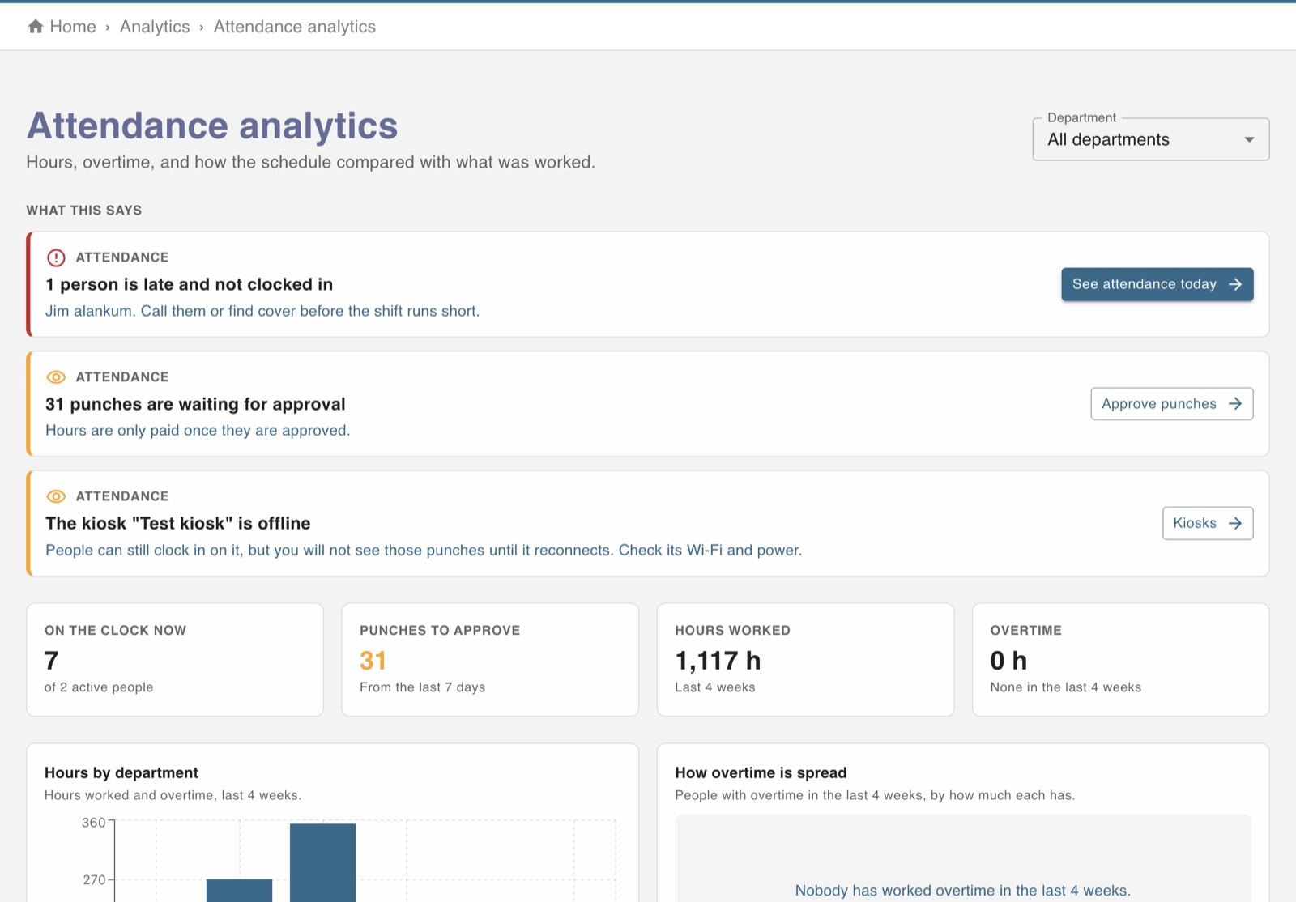Image resolution: width=1296 pixels, height=902 pixels.
Task: Click the heading '1 person is late and not clocked in'
Action: (x=190, y=284)
